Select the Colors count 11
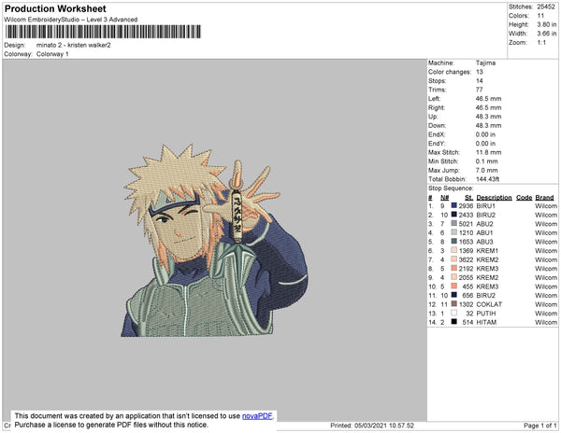Viewport: 561px width, 433px height. pyautogui.click(x=540, y=16)
